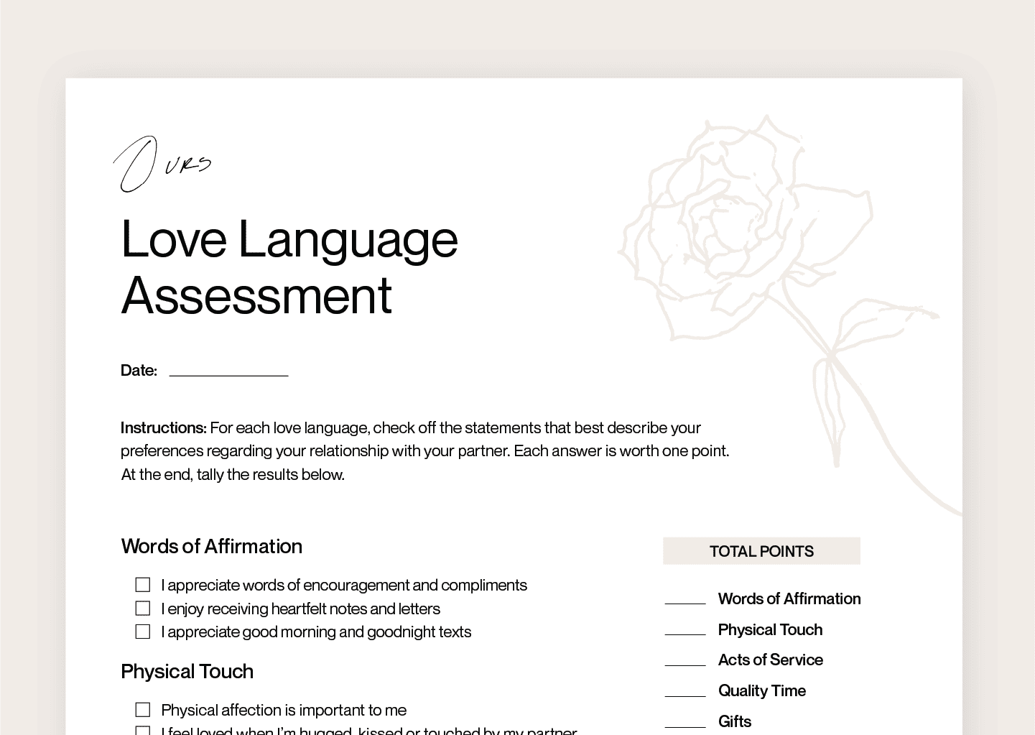The height and width of the screenshot is (735, 1035).
Task: Click the Quality Time label in totals
Action: click(761, 690)
